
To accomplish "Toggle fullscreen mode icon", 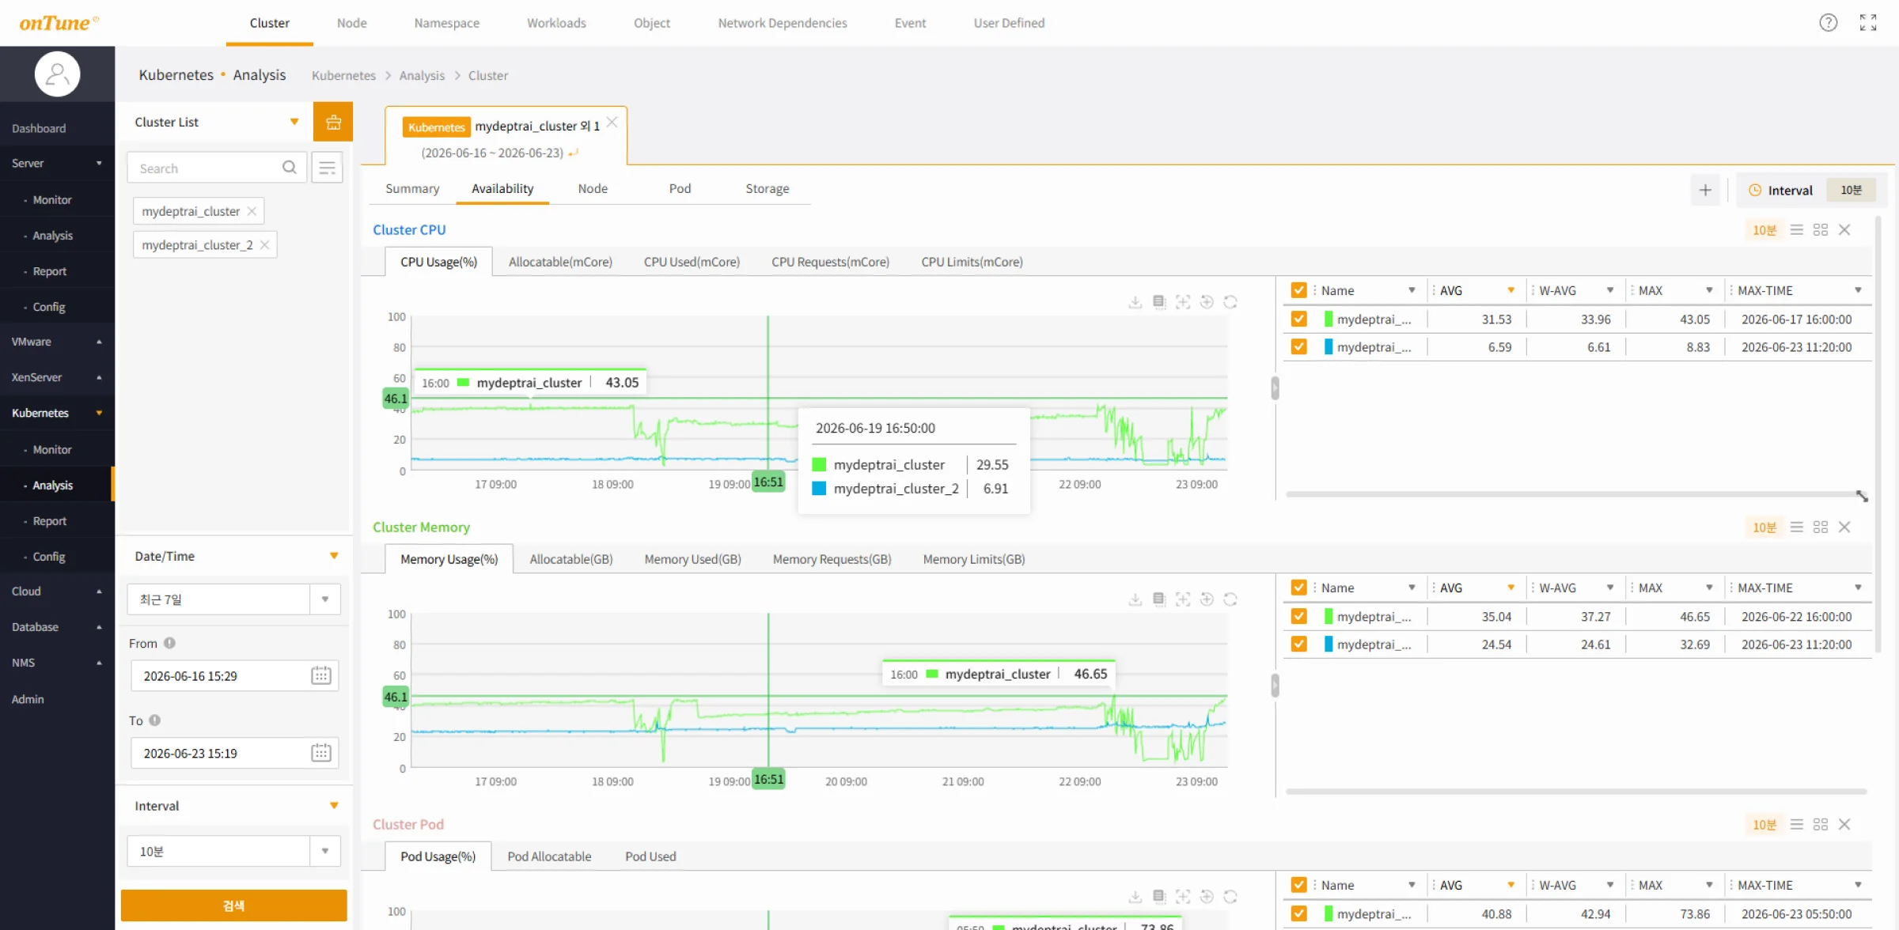I will [1868, 23].
